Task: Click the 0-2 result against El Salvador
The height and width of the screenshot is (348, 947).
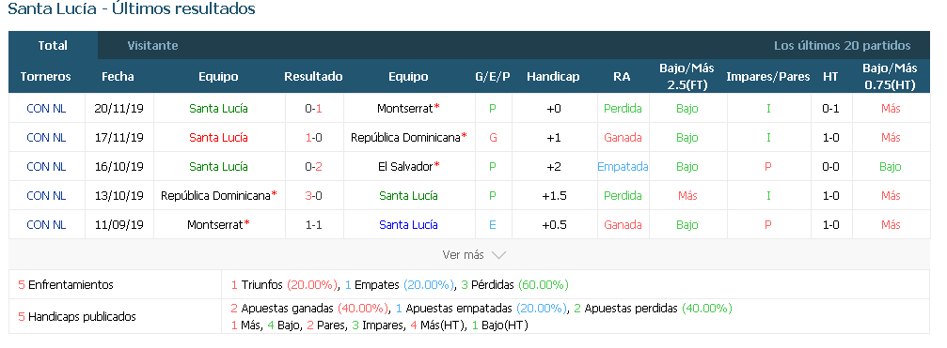Action: point(313,166)
